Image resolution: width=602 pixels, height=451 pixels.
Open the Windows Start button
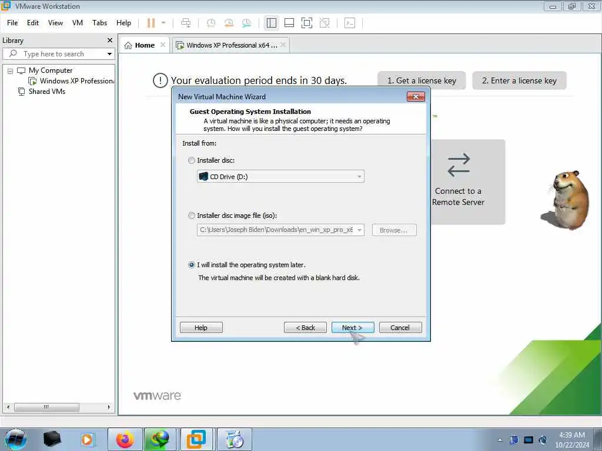15,439
